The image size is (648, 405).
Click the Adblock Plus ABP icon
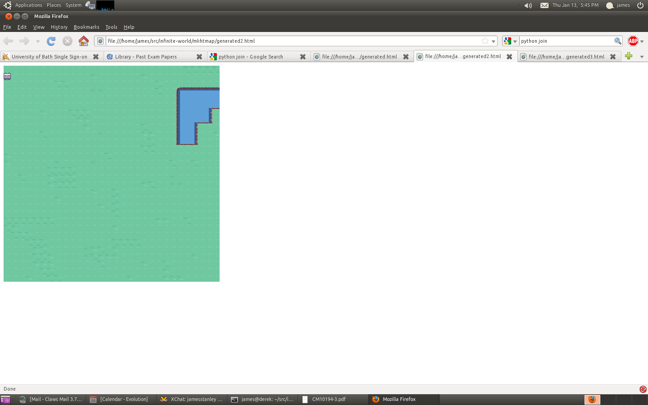(x=633, y=41)
